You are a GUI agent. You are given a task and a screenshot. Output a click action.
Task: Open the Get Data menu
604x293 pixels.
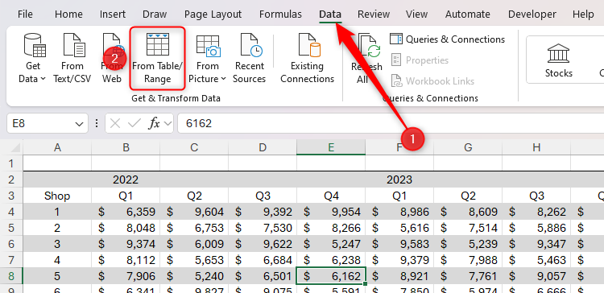[x=33, y=58]
